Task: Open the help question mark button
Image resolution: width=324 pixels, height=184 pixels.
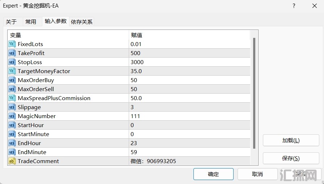Action: (x=294, y=6)
